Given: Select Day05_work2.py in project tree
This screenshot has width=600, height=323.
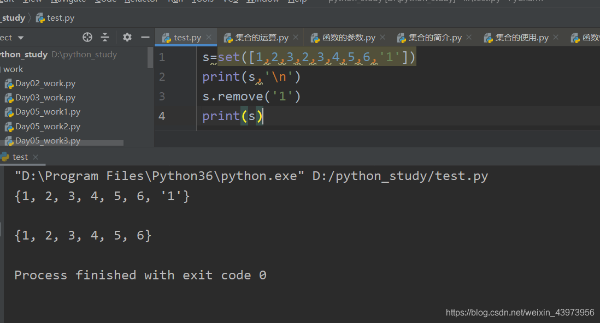Looking at the screenshot, I should pos(48,127).
